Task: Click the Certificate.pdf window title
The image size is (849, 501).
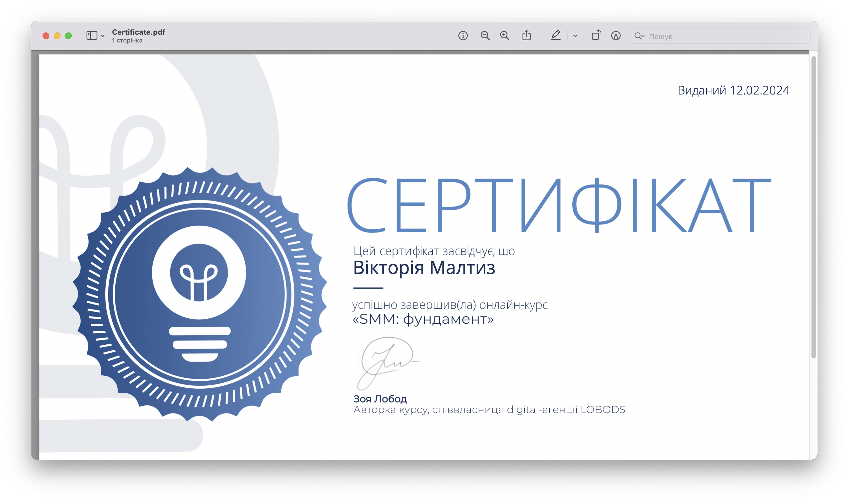Action: point(138,32)
